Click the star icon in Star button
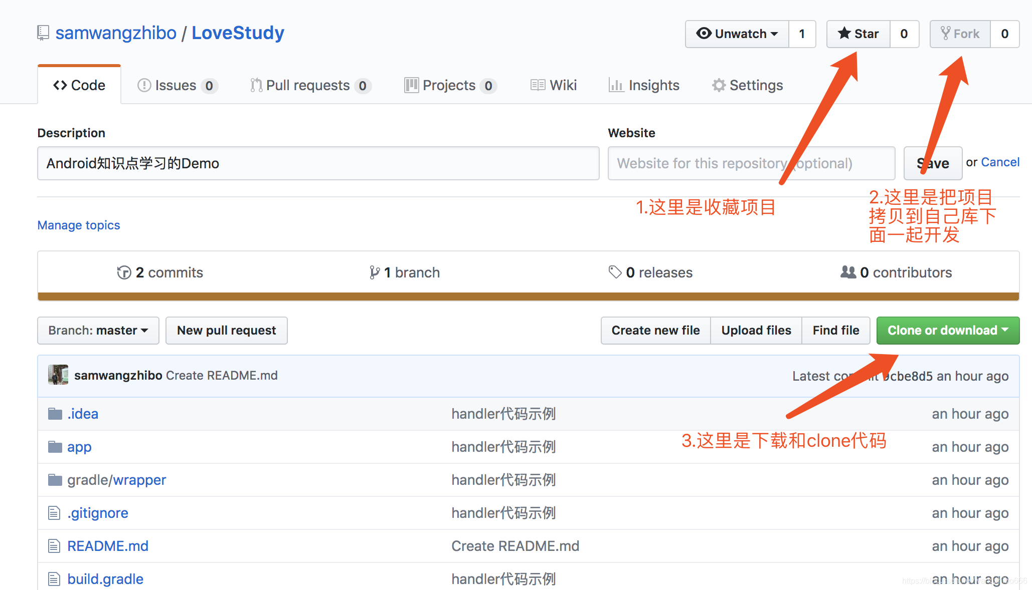 [844, 34]
